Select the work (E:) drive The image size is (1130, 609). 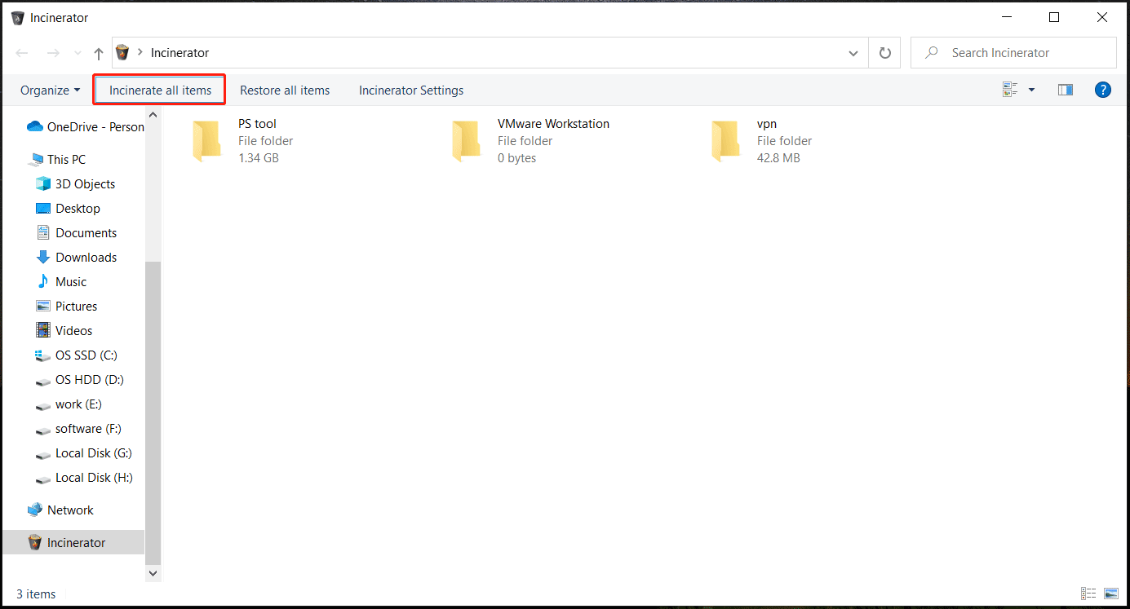click(69, 404)
